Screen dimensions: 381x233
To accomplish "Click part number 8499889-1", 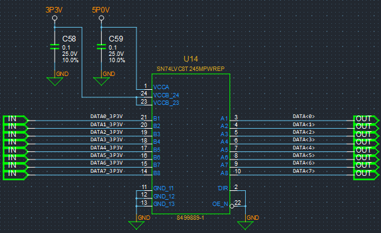I will [190, 218].
